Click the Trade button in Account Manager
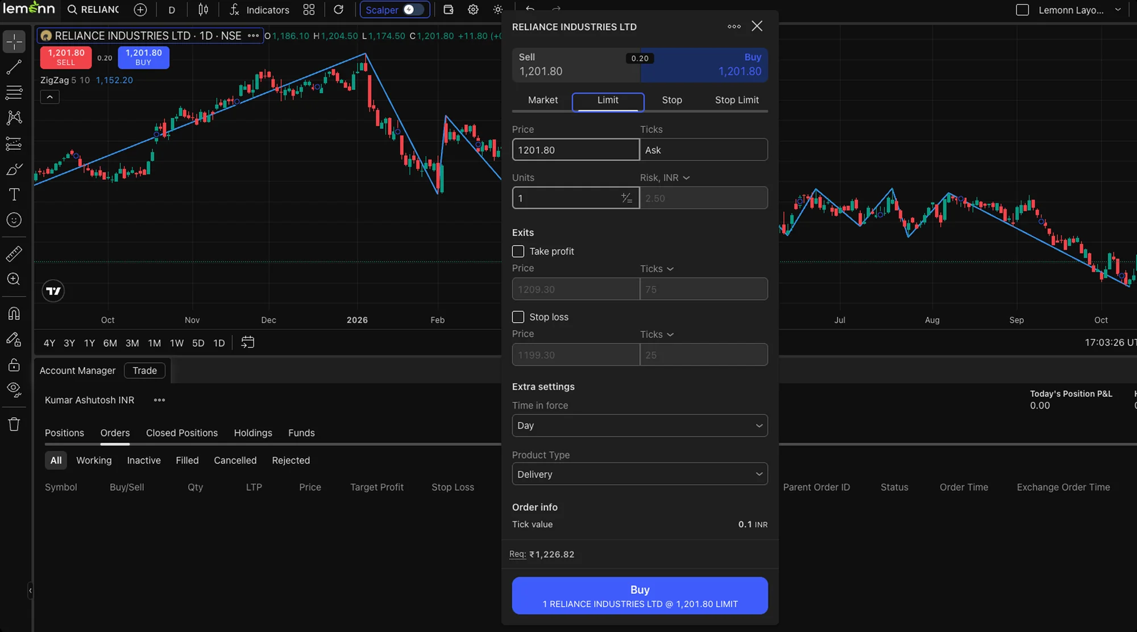Viewport: 1137px width, 632px height. [x=144, y=371]
